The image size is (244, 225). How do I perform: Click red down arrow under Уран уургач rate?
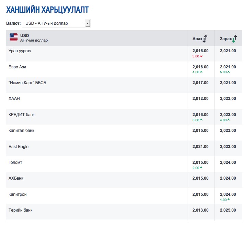click(201, 56)
